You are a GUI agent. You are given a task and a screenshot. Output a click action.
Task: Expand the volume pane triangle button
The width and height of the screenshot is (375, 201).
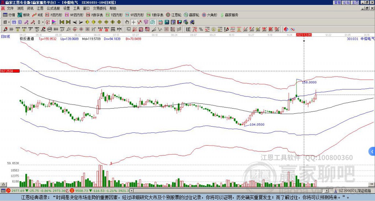tap(3, 184)
